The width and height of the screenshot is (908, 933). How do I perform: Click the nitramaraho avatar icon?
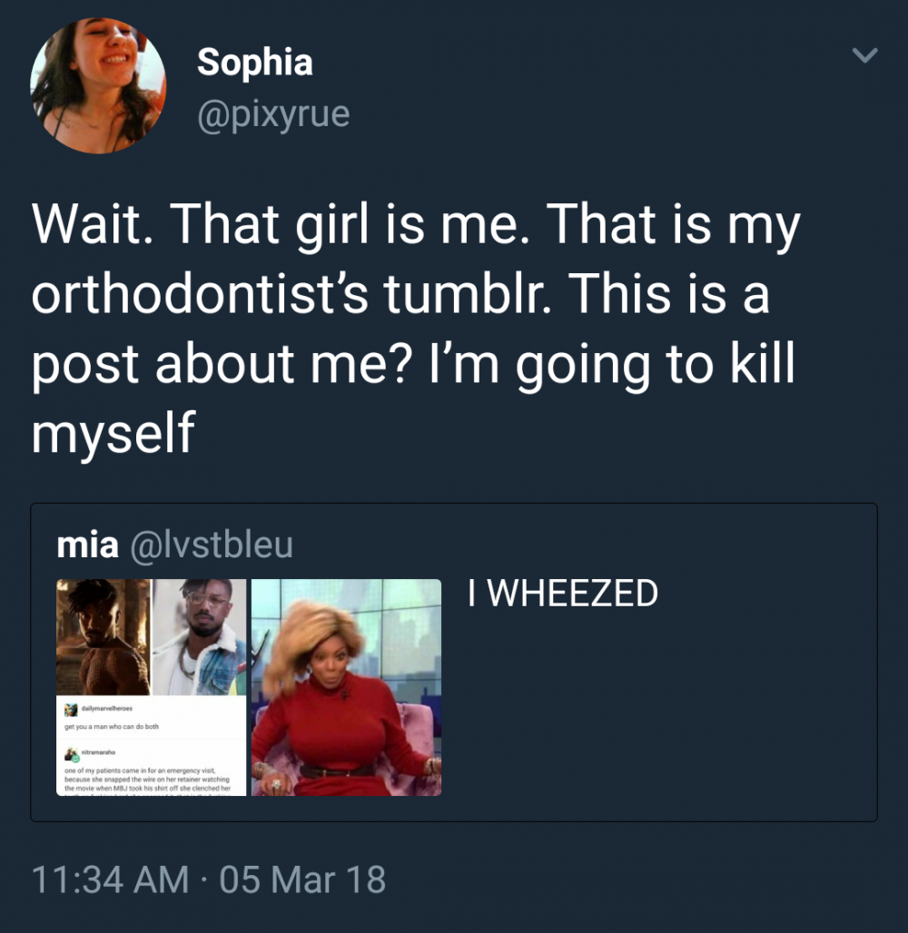click(x=69, y=753)
